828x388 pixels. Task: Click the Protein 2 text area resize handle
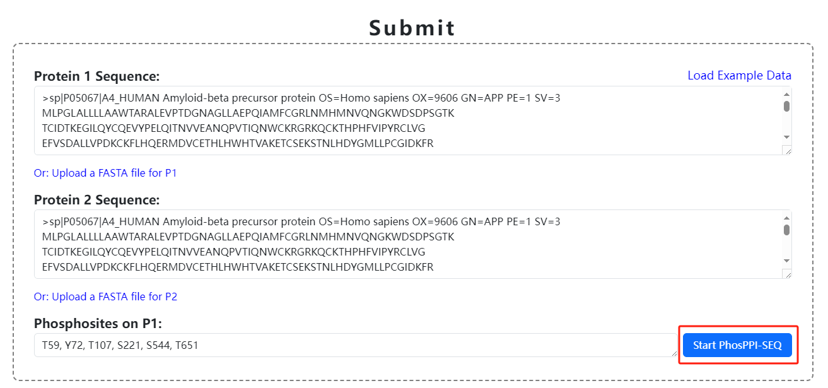pyautogui.click(x=786, y=274)
